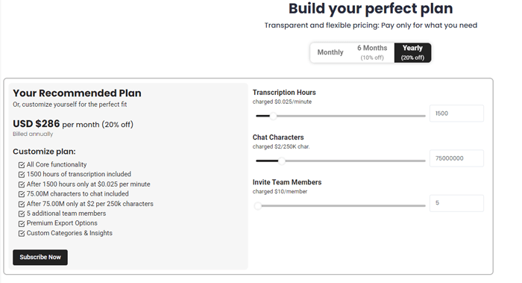Focus the Transcription Hours field showing 1500
This screenshot has width=522, height=283.
[456, 113]
